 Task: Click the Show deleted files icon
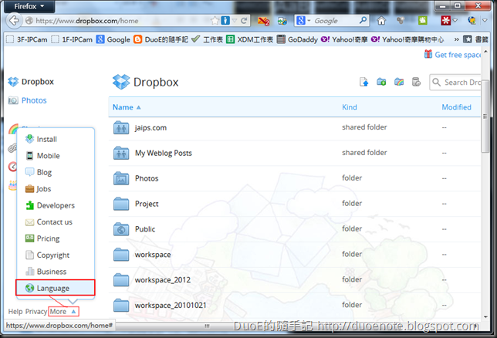pos(416,82)
